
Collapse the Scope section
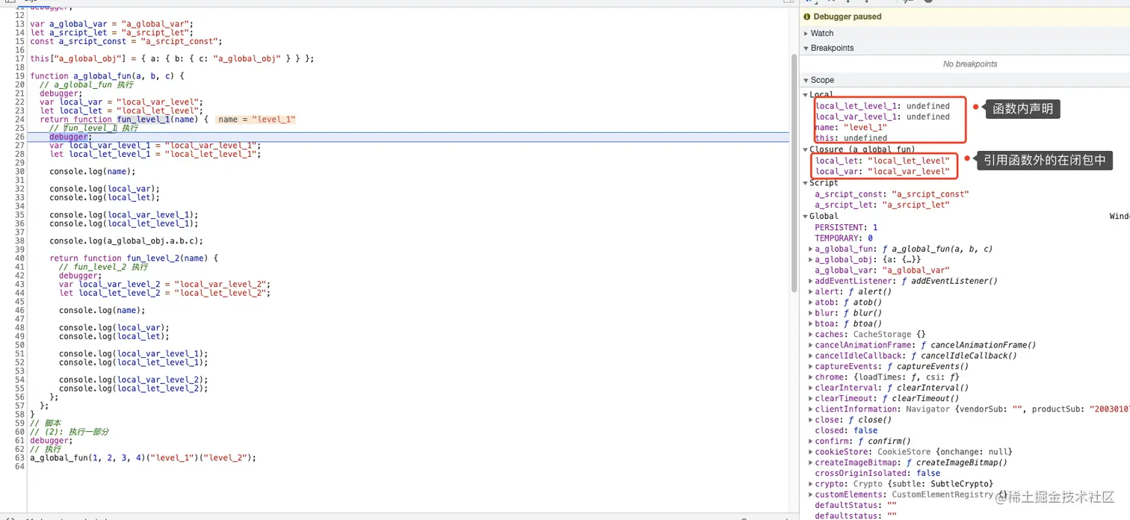coord(806,80)
